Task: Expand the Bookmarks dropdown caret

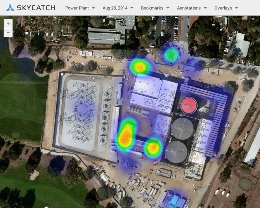Action: [x=168, y=8]
